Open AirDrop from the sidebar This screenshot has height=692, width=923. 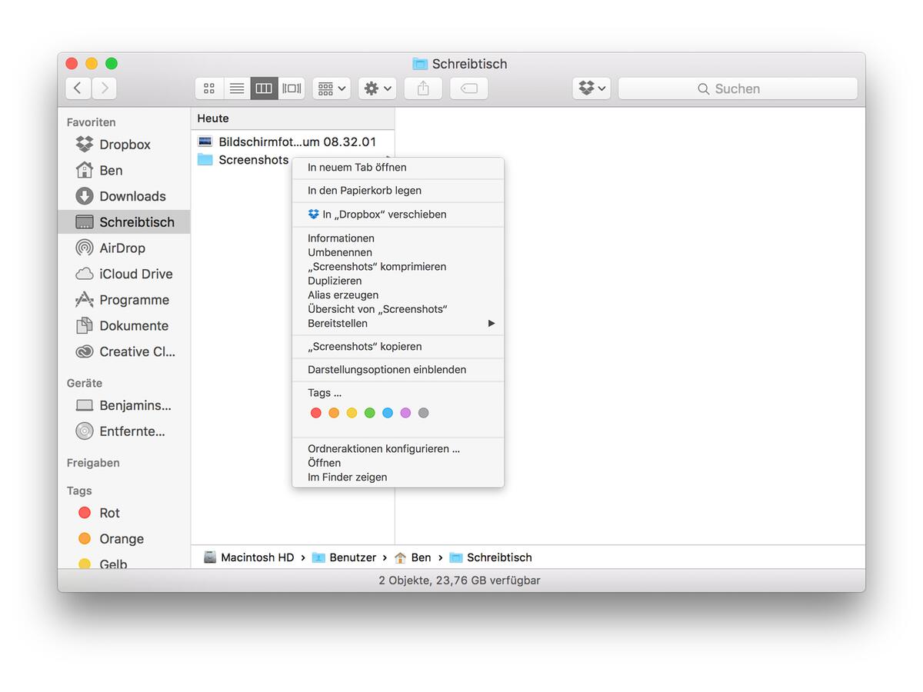point(123,248)
